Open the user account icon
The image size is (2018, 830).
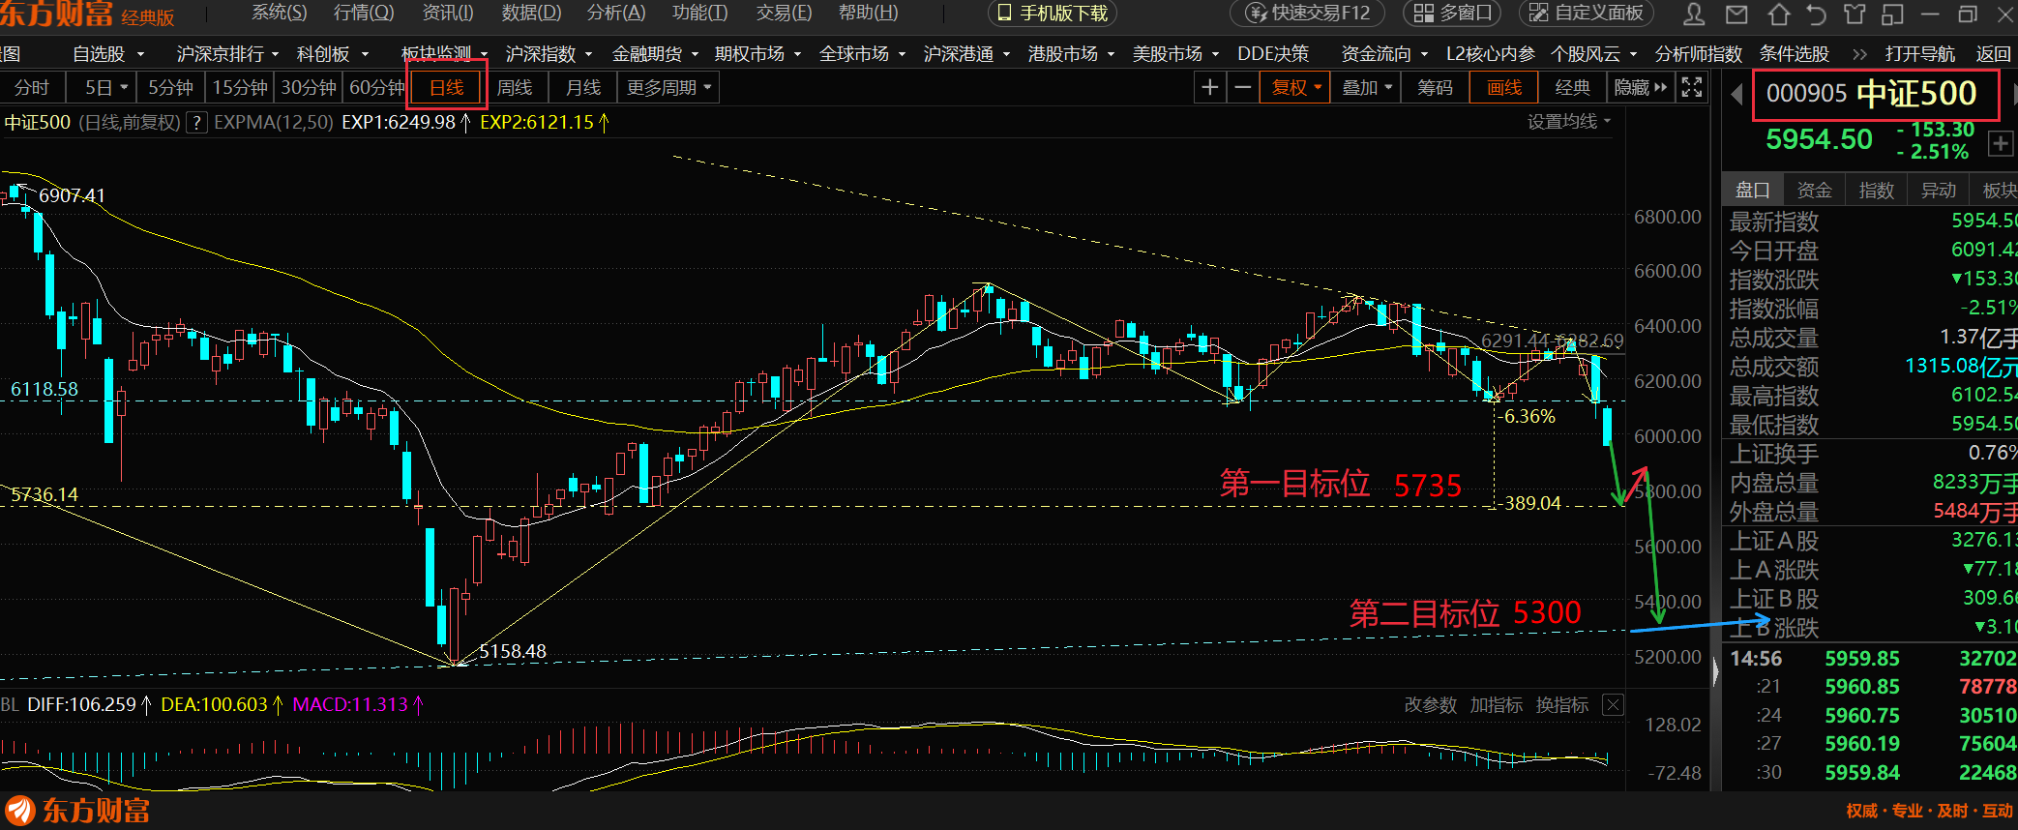pyautogui.click(x=1694, y=14)
